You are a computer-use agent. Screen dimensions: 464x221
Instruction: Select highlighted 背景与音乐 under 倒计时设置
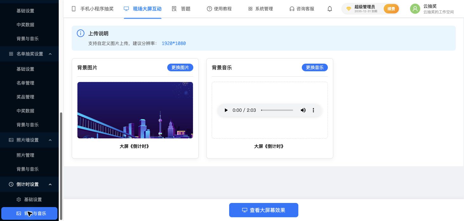click(x=29, y=213)
